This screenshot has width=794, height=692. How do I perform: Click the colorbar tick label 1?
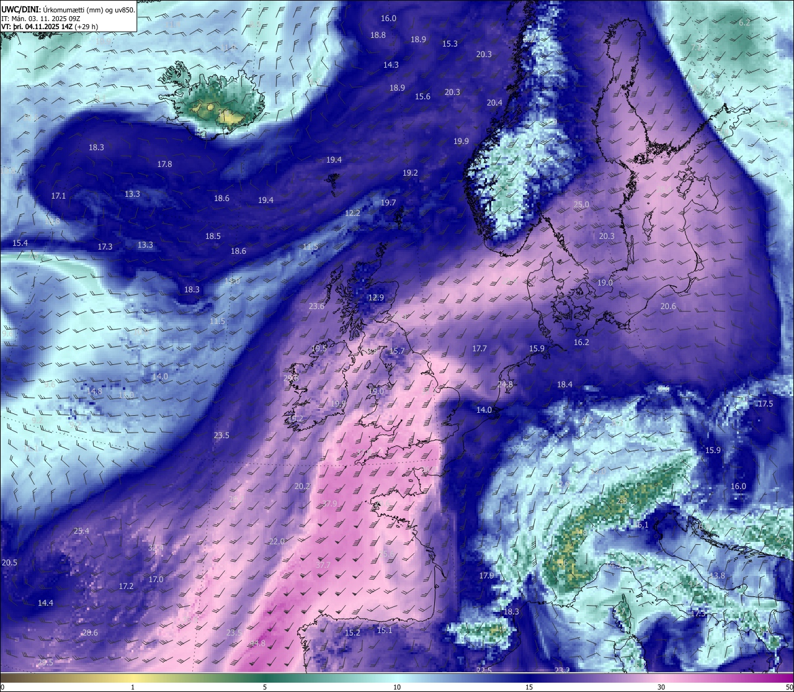[133, 687]
